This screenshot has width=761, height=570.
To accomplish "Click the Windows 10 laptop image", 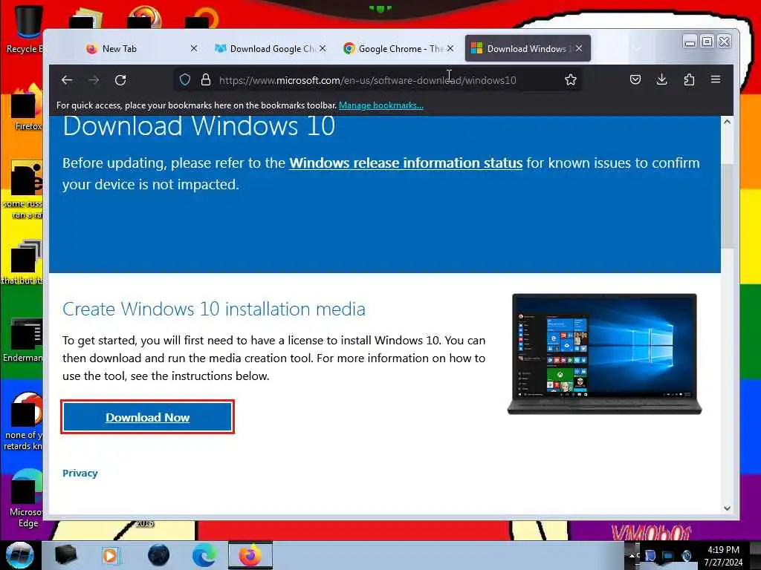I will click(604, 354).
